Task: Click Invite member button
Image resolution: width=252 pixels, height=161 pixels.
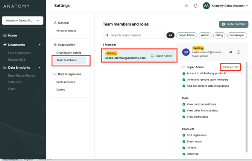Action: coord(234,24)
